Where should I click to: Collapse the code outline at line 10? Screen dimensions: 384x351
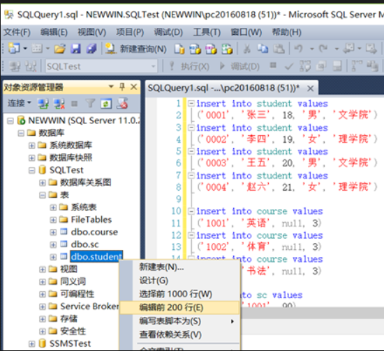191,211
